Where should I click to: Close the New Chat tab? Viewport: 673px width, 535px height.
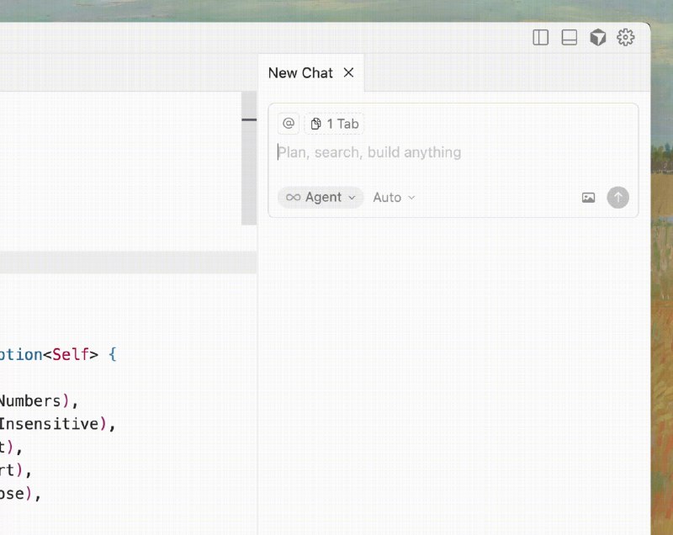coord(348,72)
